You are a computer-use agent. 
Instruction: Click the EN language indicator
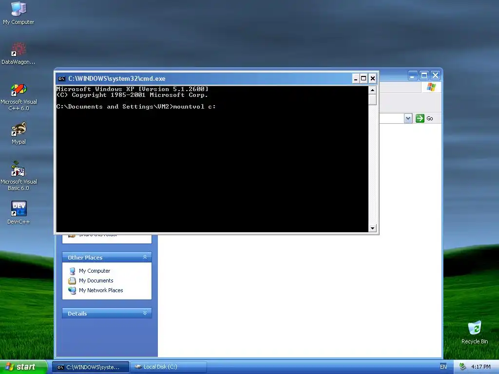[x=443, y=367]
